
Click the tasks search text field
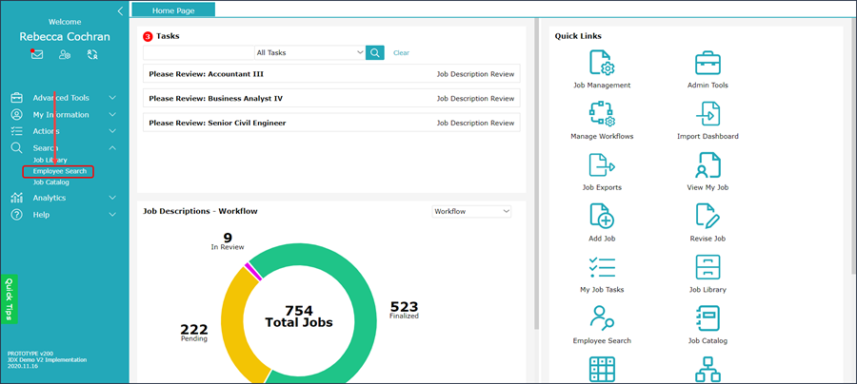click(197, 52)
